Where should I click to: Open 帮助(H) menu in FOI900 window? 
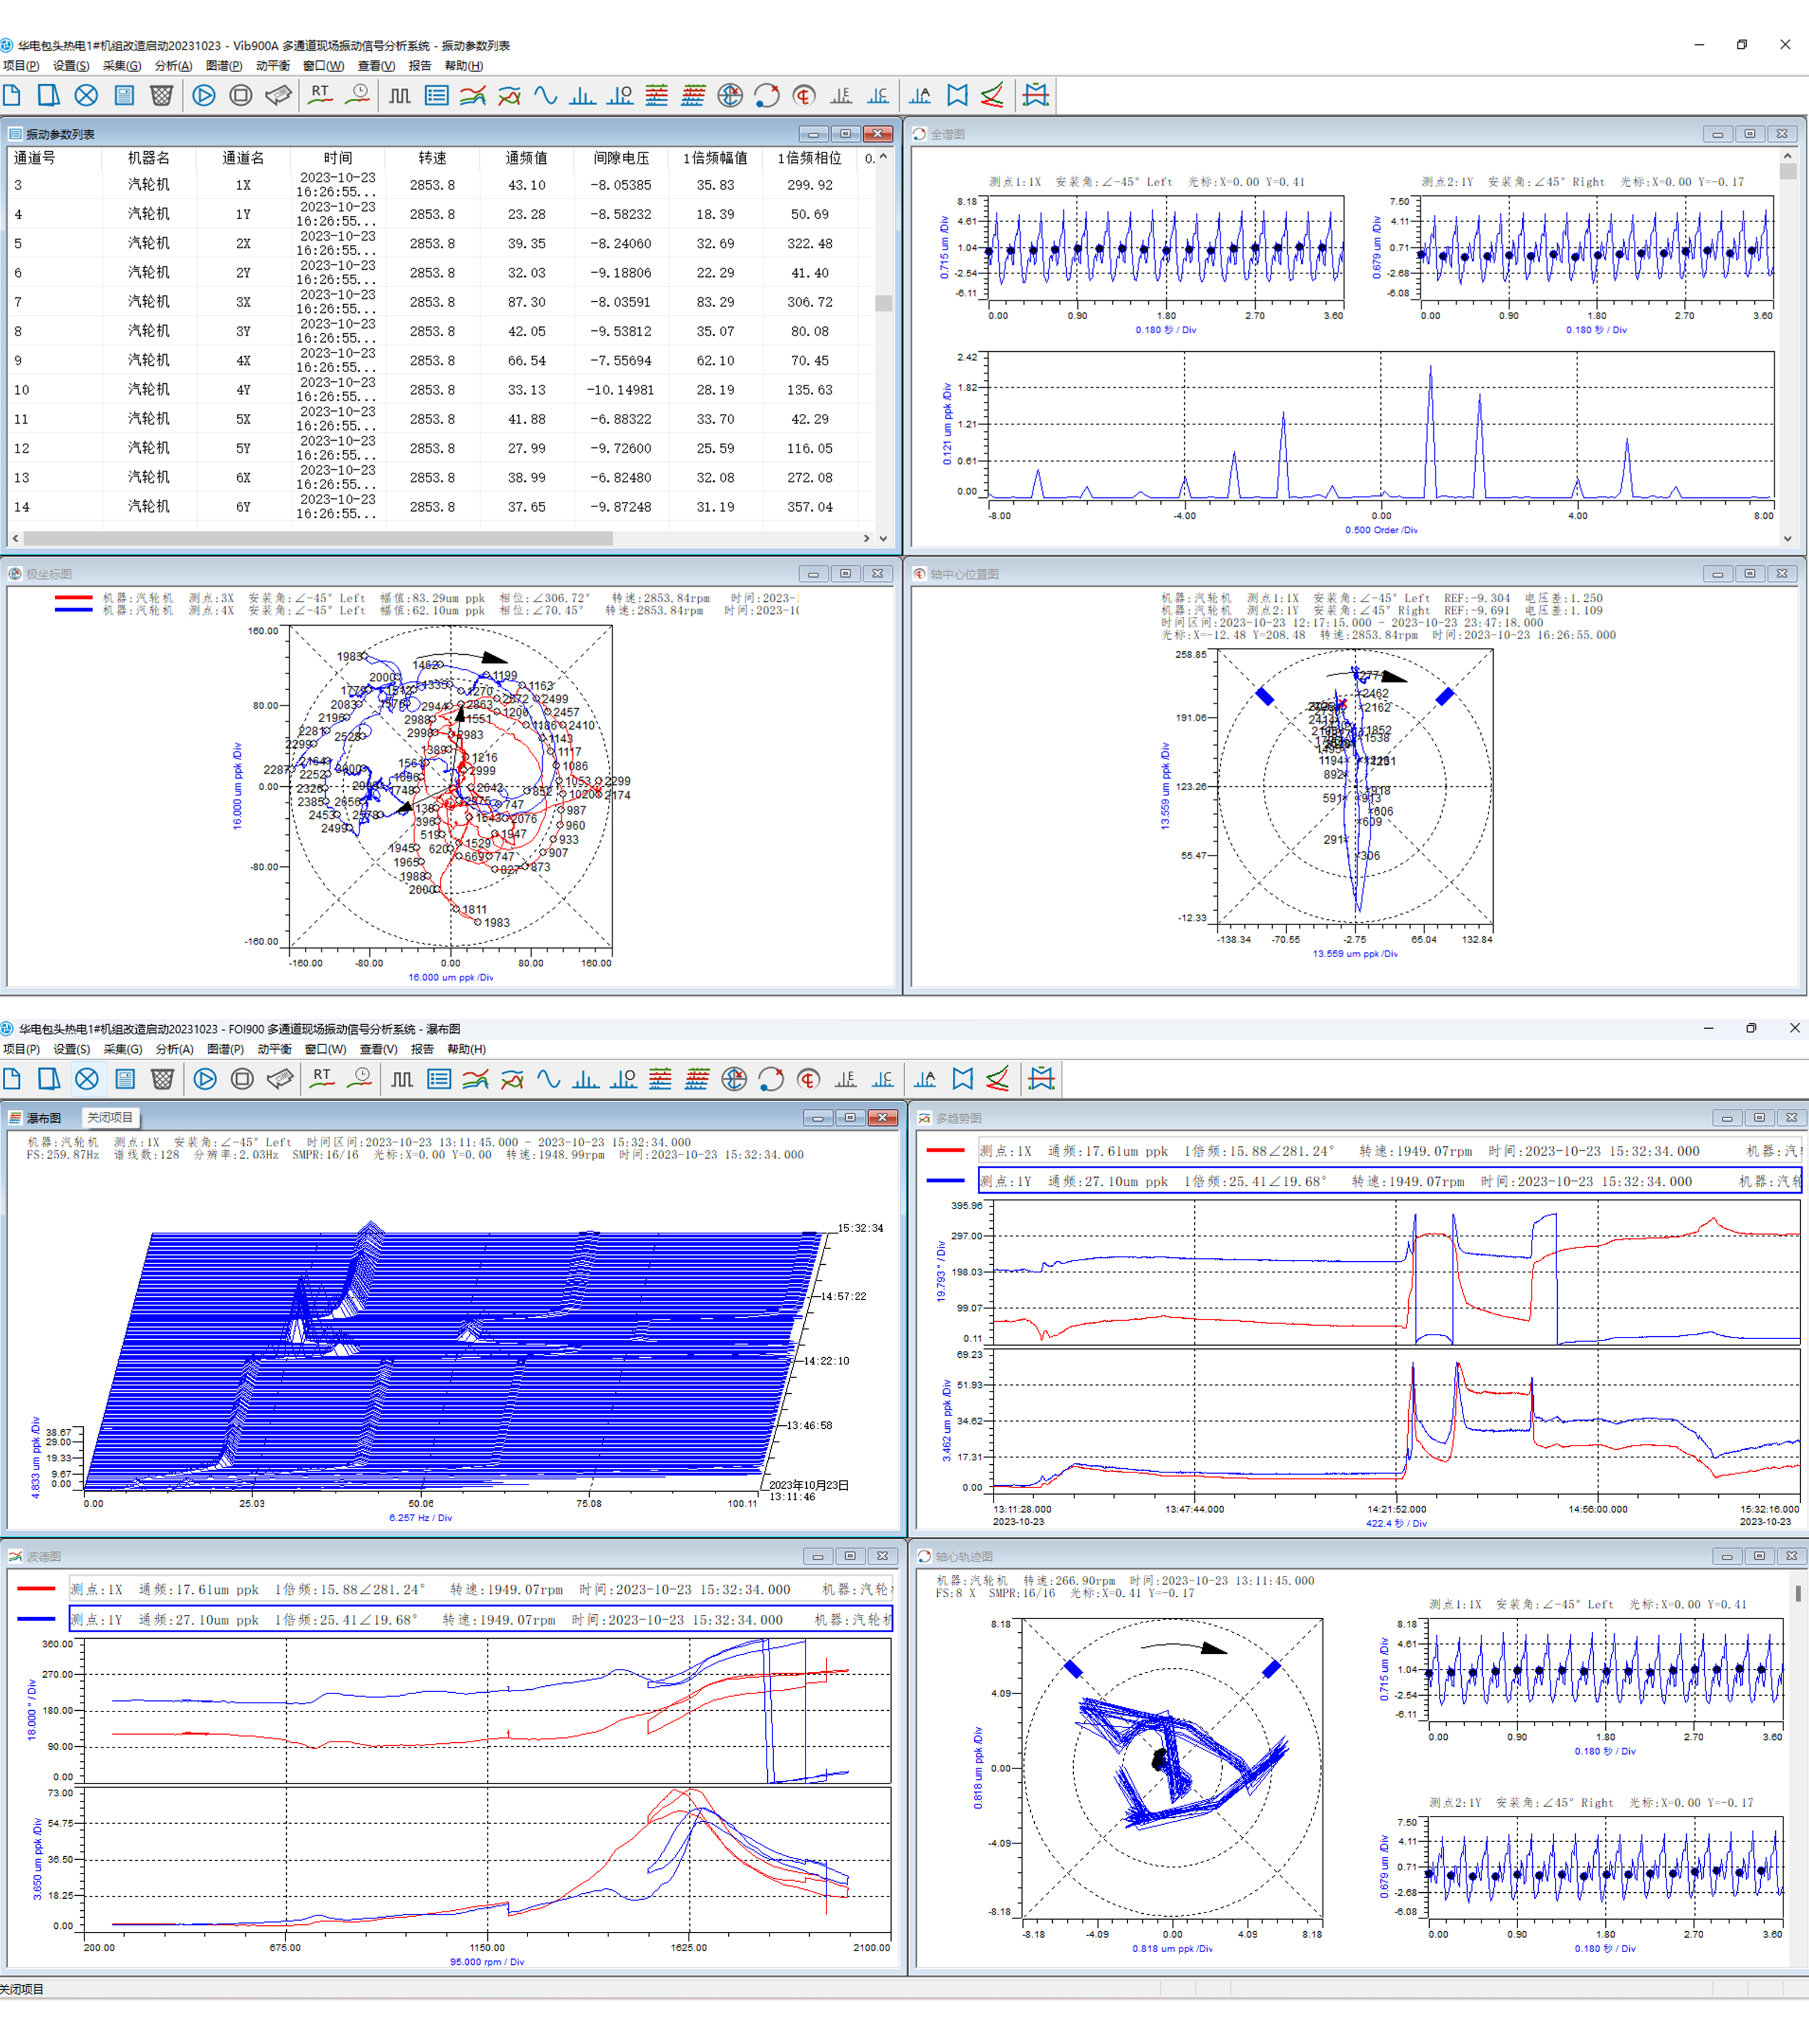tap(467, 1049)
